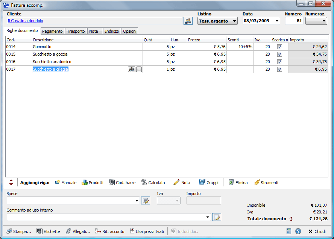334x239 pixels.
Task: Expand the Data date picker dropdown
Action: [277, 21]
